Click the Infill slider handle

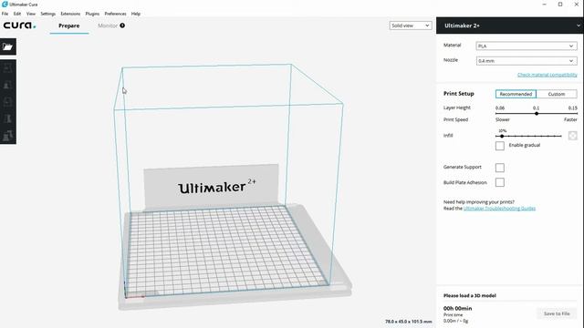tap(502, 136)
